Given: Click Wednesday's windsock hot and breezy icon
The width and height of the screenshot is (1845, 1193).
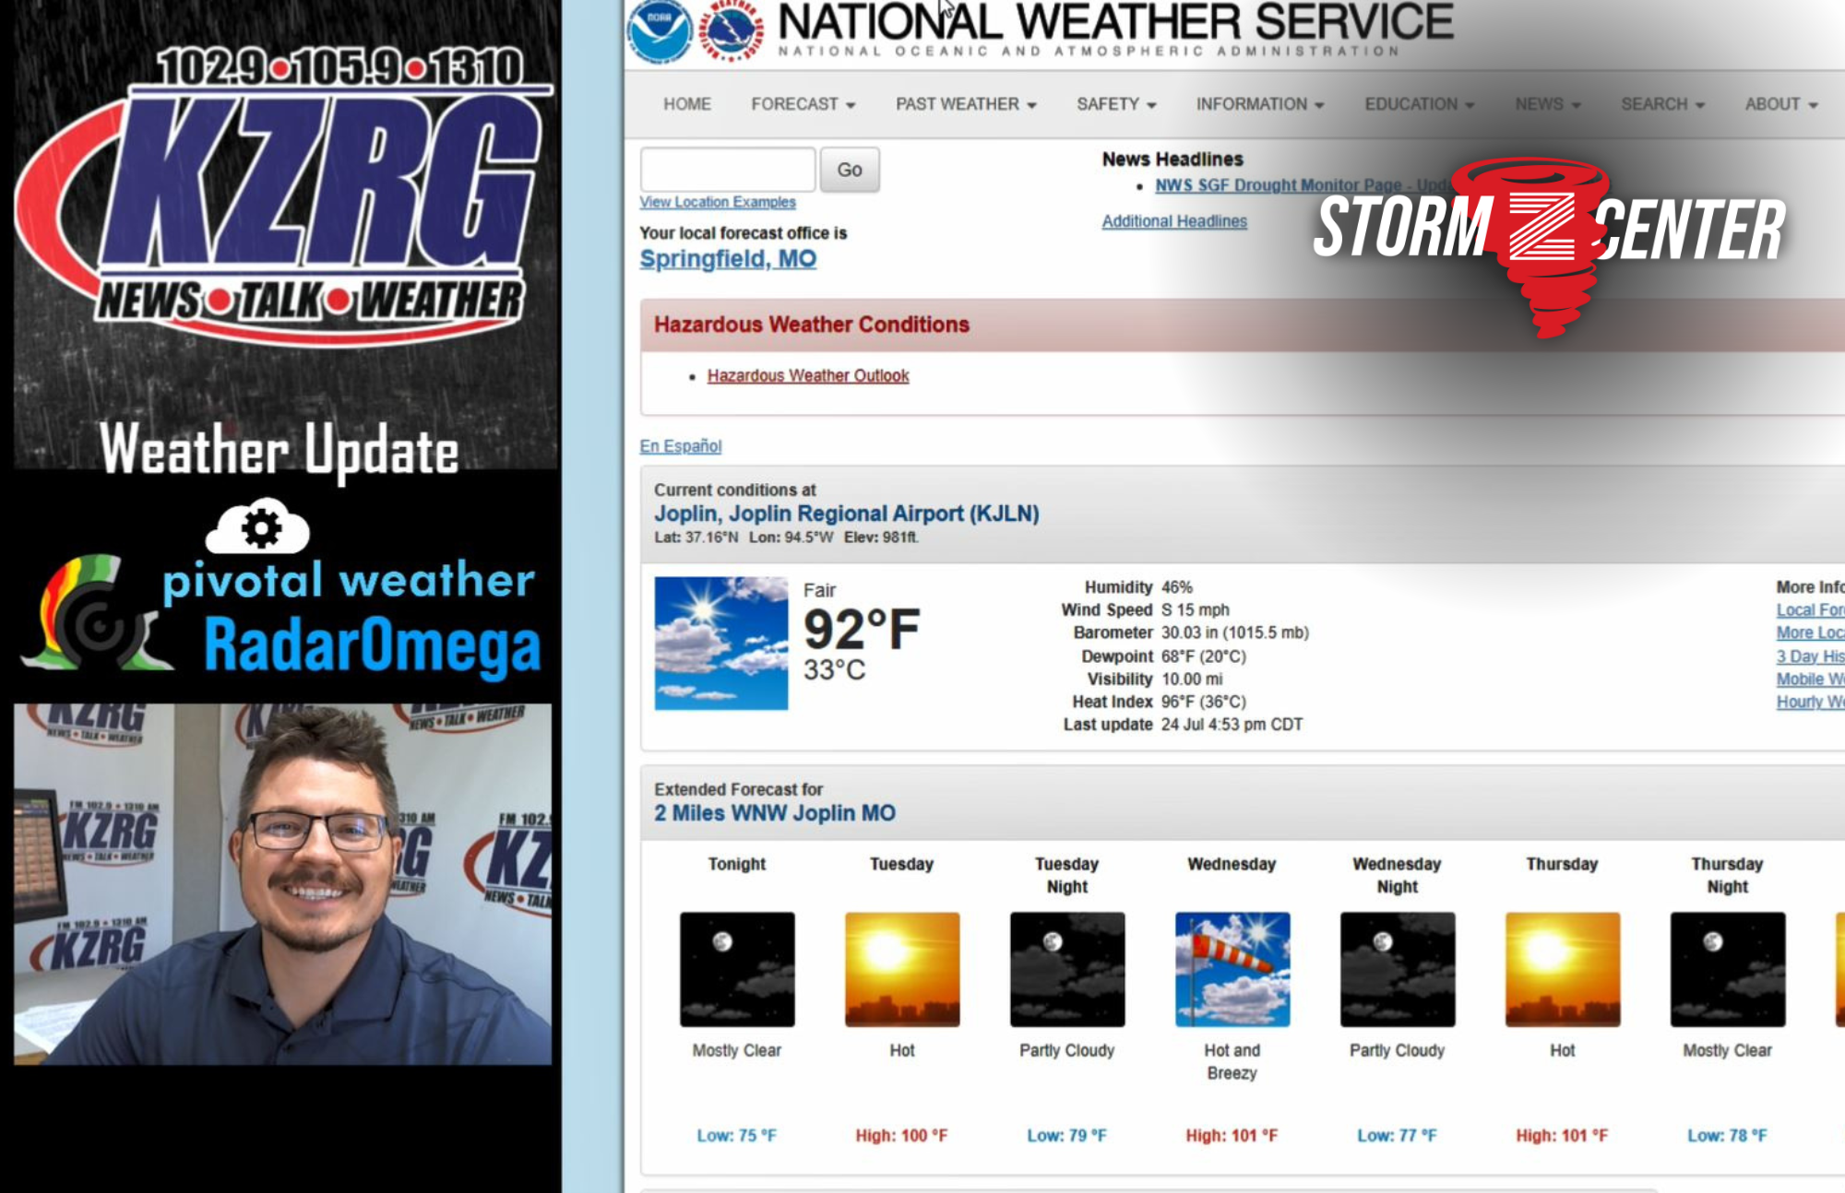Looking at the screenshot, I should tap(1232, 969).
